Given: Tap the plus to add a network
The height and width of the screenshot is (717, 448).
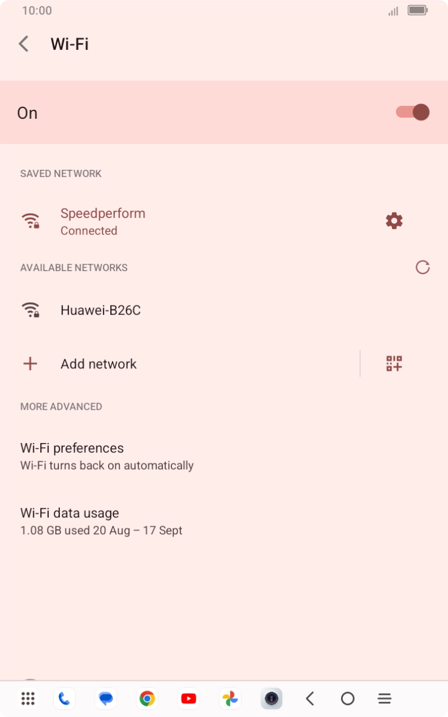Looking at the screenshot, I should point(30,364).
